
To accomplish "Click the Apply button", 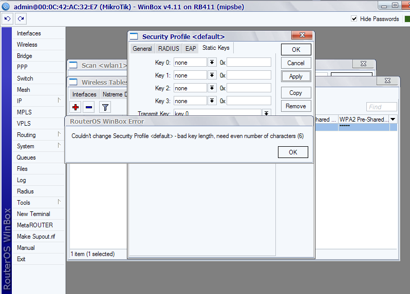I will pyautogui.click(x=296, y=76).
